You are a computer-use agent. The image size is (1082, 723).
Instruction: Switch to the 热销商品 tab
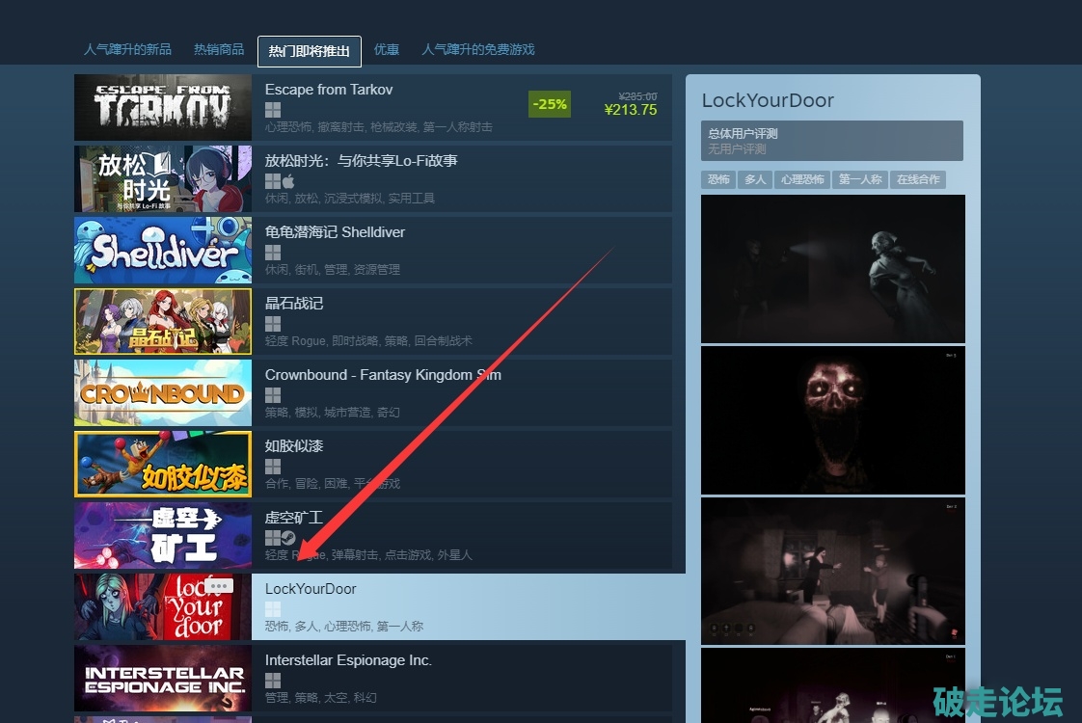point(219,50)
